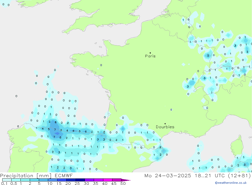Click the Dourbies location label
This screenshot has height=185, width=252.
tap(165, 127)
